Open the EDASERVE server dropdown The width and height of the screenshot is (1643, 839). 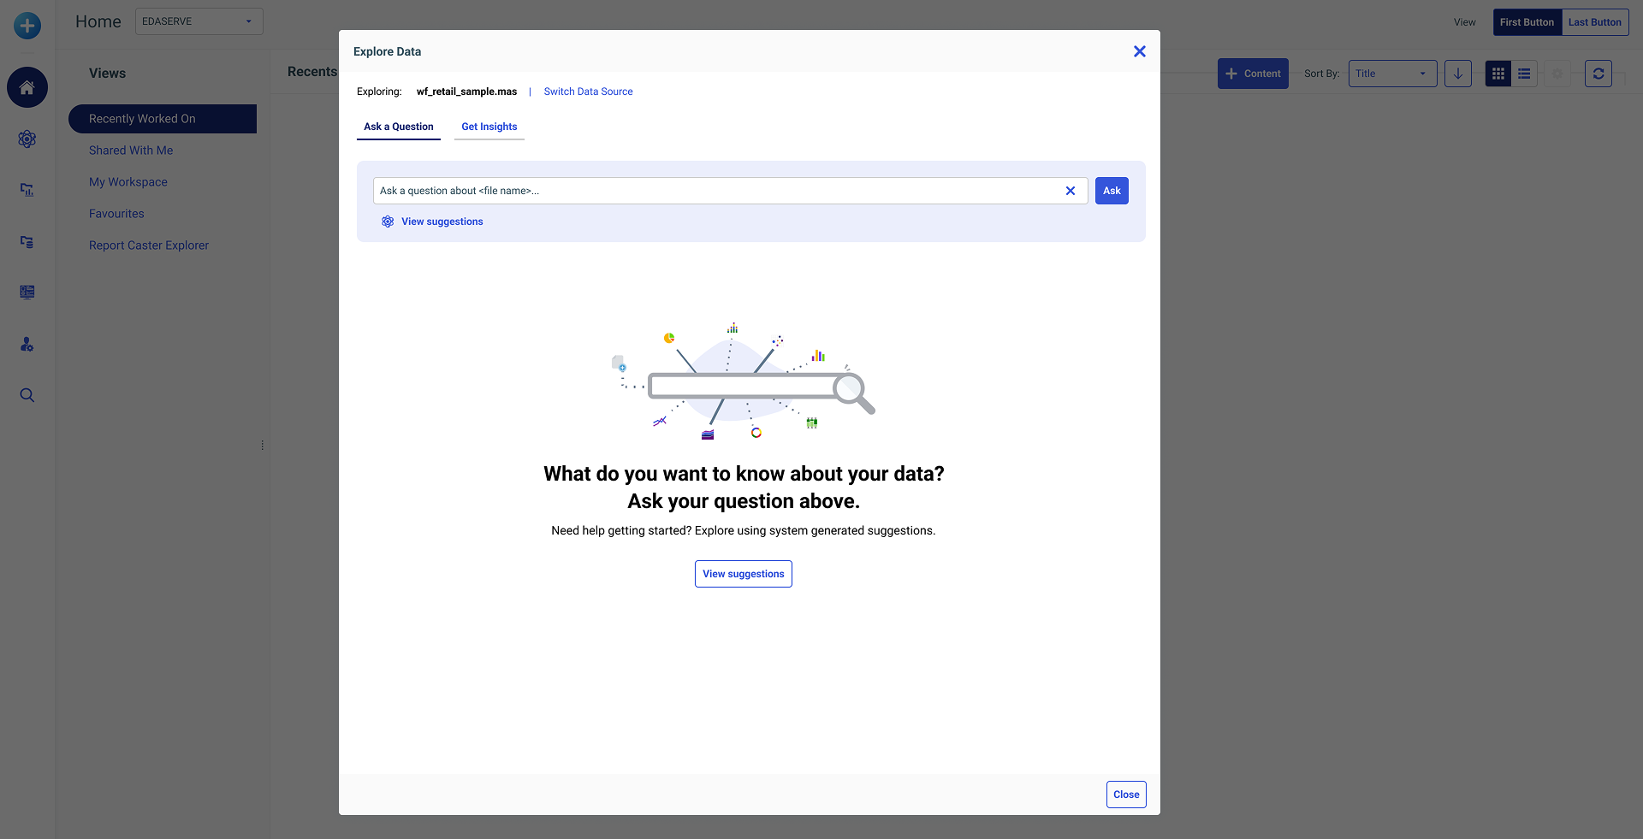tap(199, 21)
